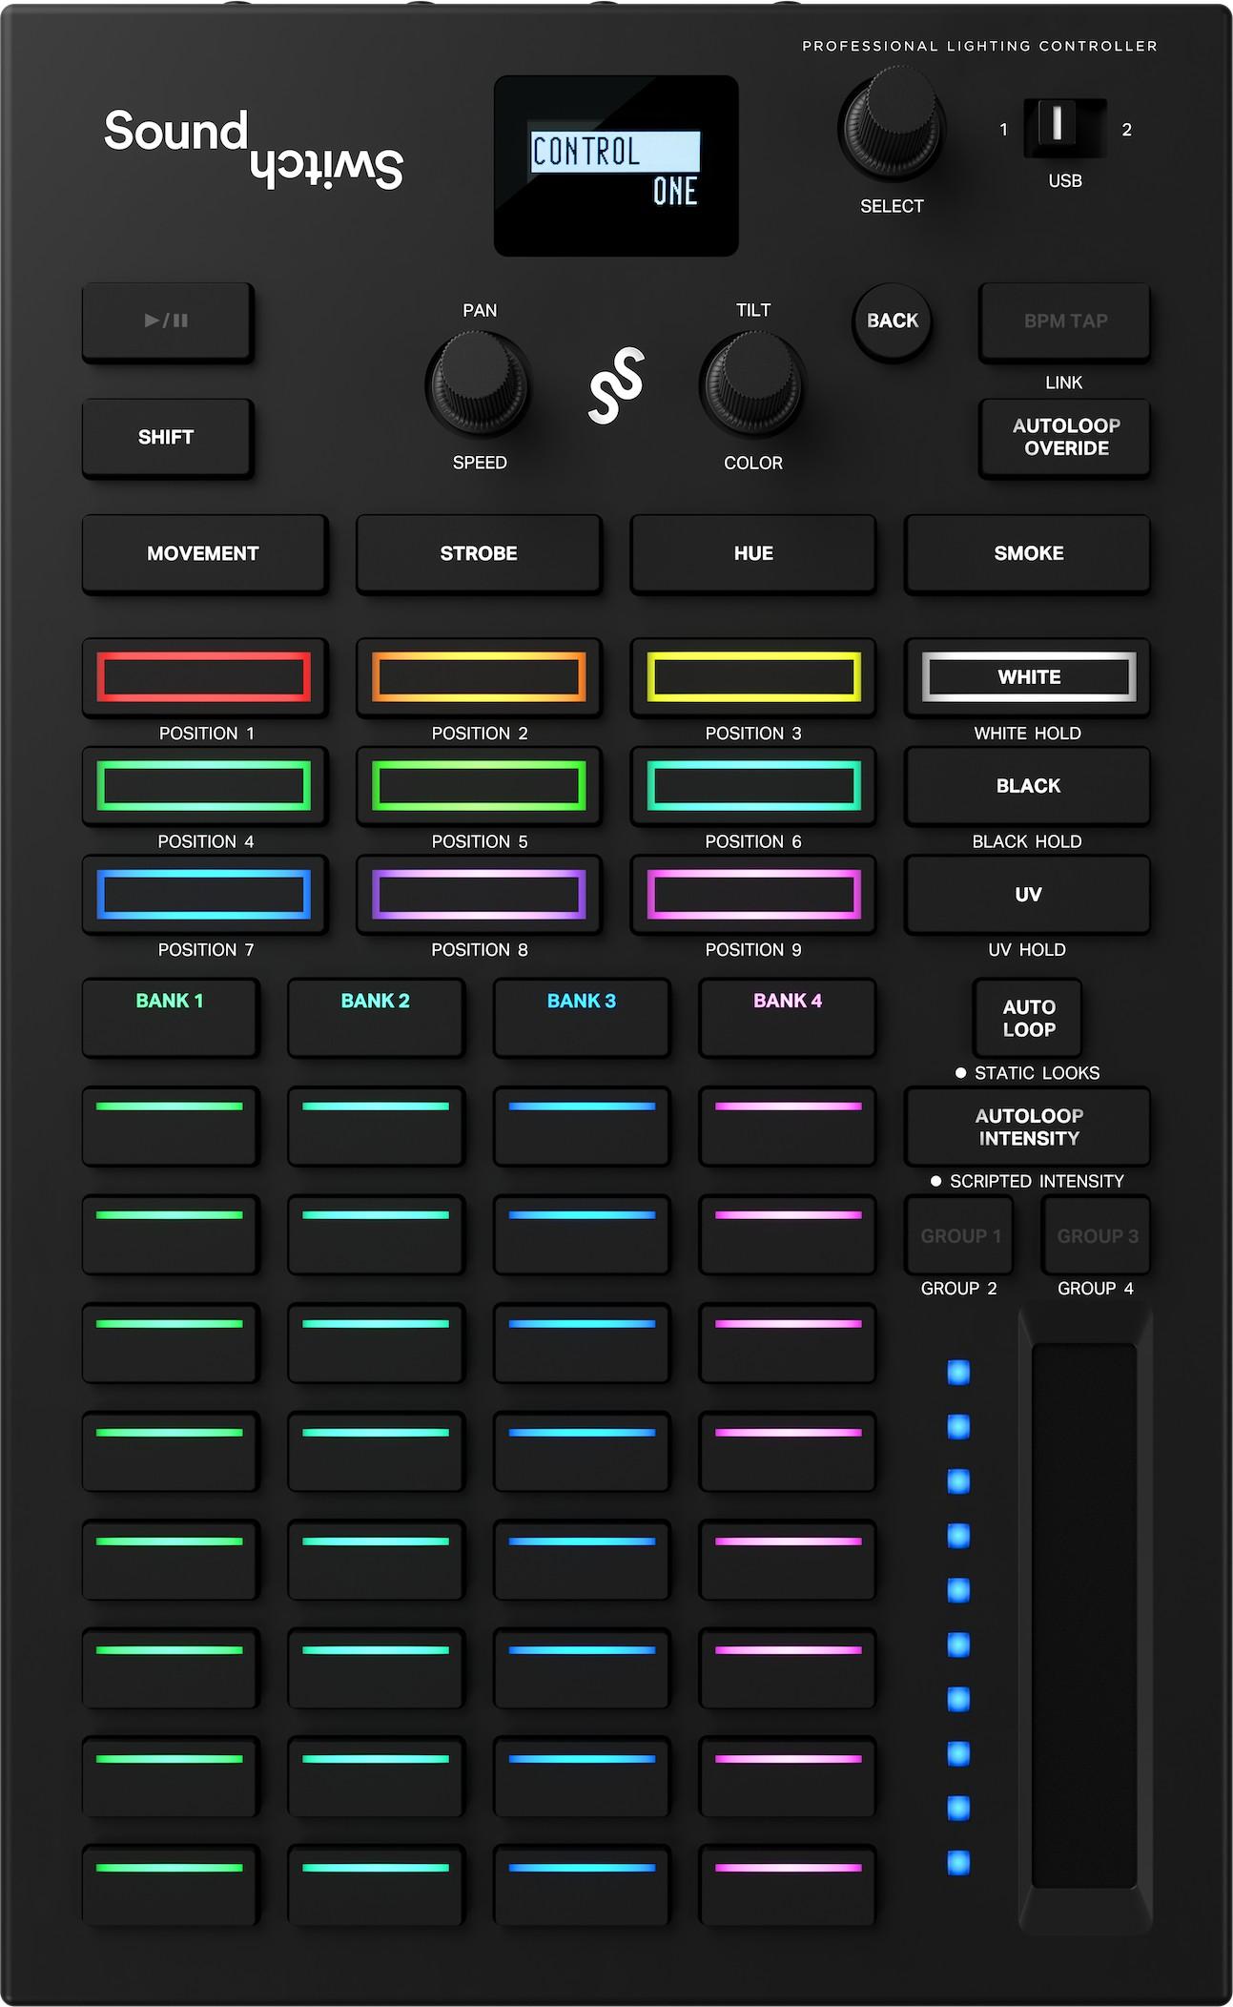1233x2007 pixels.
Task: Select the GROUP 1 button
Action: point(959,1235)
